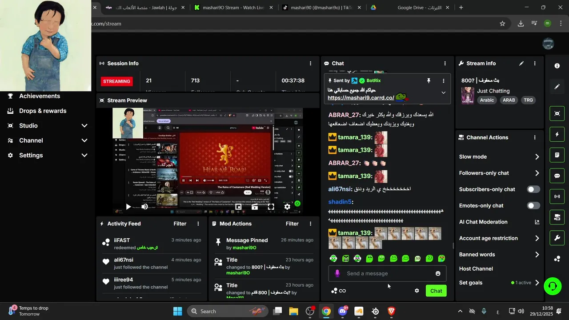Expand Set goals arrow
This screenshot has width=569, height=320.
tap(537, 283)
